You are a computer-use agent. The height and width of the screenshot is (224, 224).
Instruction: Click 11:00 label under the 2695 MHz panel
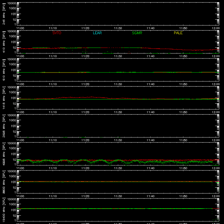coord(20,140)
